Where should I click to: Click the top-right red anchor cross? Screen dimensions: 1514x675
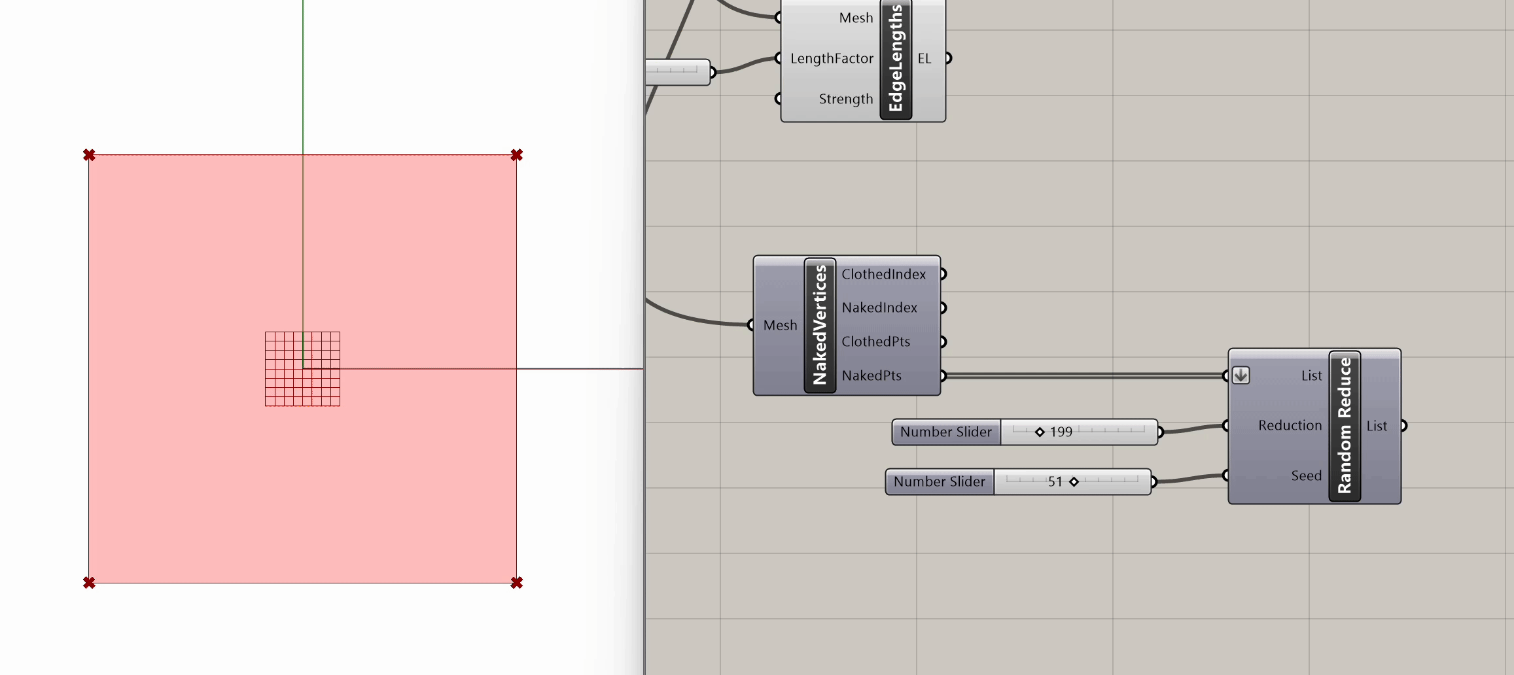click(516, 155)
